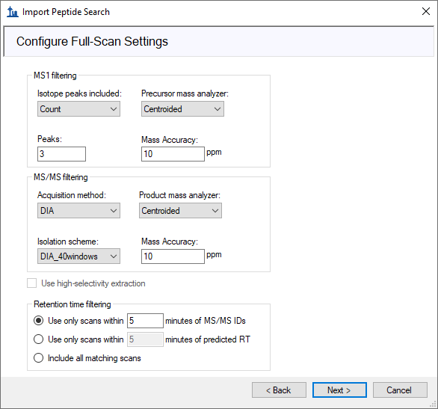
Task: Click the MS1 Mass Accuracy ppm field
Action: (x=173, y=154)
